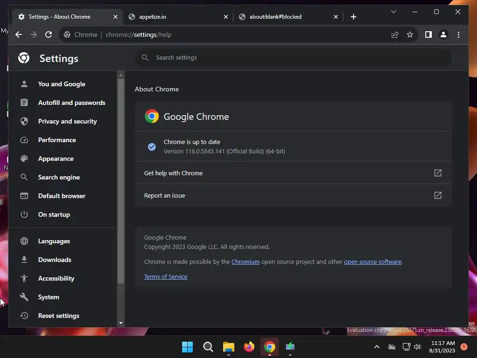Open the profile avatar menu
This screenshot has width=477, height=358.
pos(443,34)
